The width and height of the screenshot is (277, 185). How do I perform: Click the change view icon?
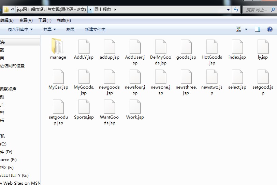[x=238, y=29]
